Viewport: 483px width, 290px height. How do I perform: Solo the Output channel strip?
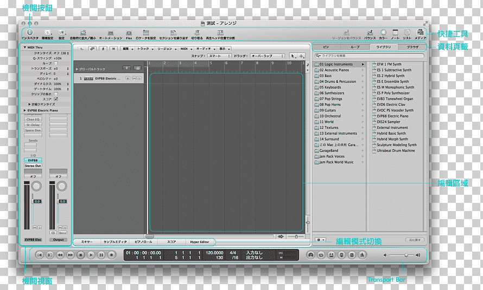tap(65, 228)
